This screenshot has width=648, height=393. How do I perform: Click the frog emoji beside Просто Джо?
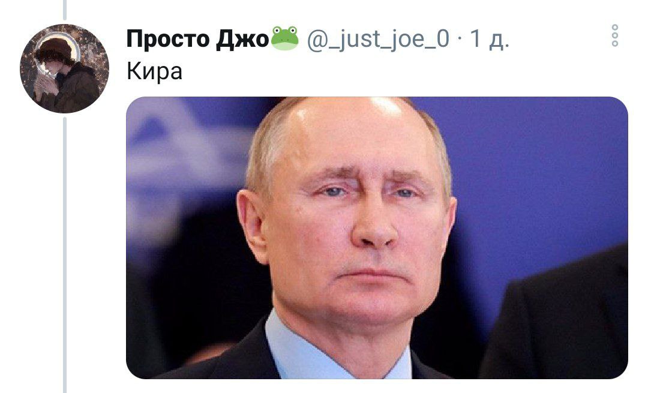[284, 38]
